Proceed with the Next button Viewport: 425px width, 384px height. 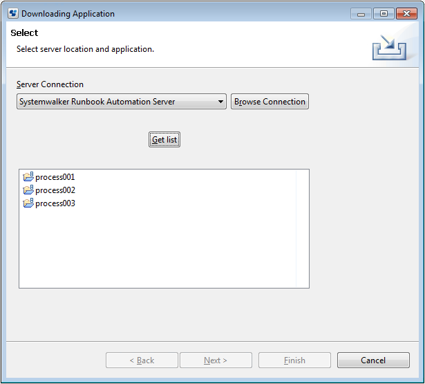216,360
